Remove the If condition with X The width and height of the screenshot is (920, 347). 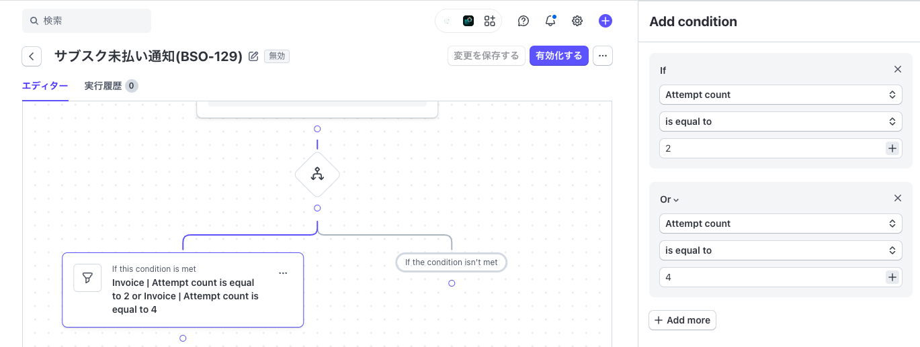coord(897,70)
